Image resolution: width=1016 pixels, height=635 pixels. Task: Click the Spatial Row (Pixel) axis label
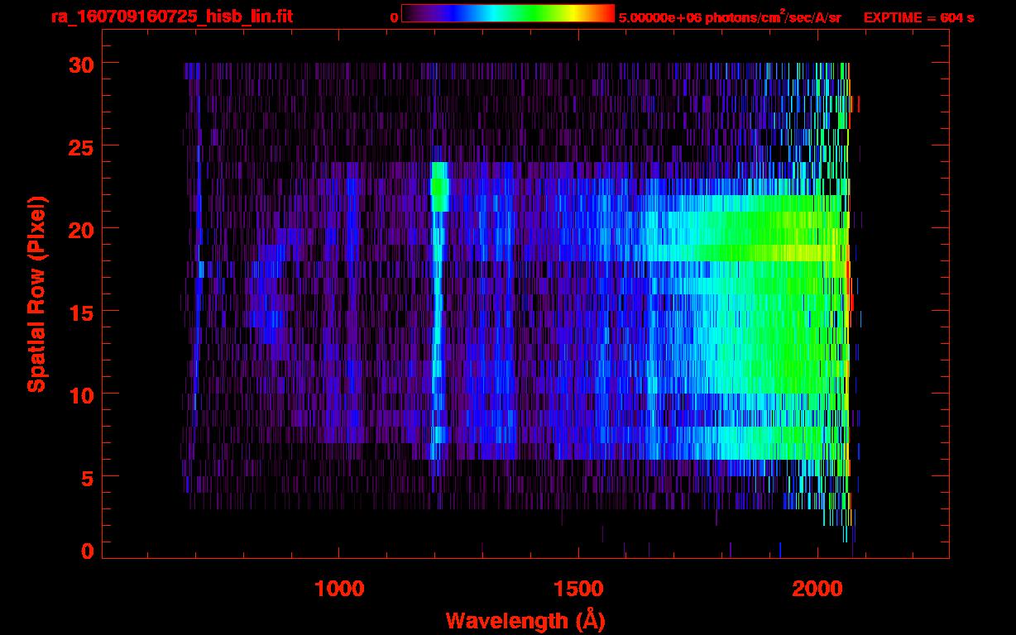[x=36, y=294]
